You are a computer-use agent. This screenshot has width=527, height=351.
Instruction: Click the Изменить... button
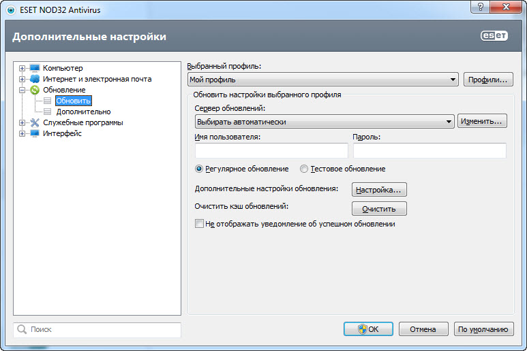tap(482, 121)
